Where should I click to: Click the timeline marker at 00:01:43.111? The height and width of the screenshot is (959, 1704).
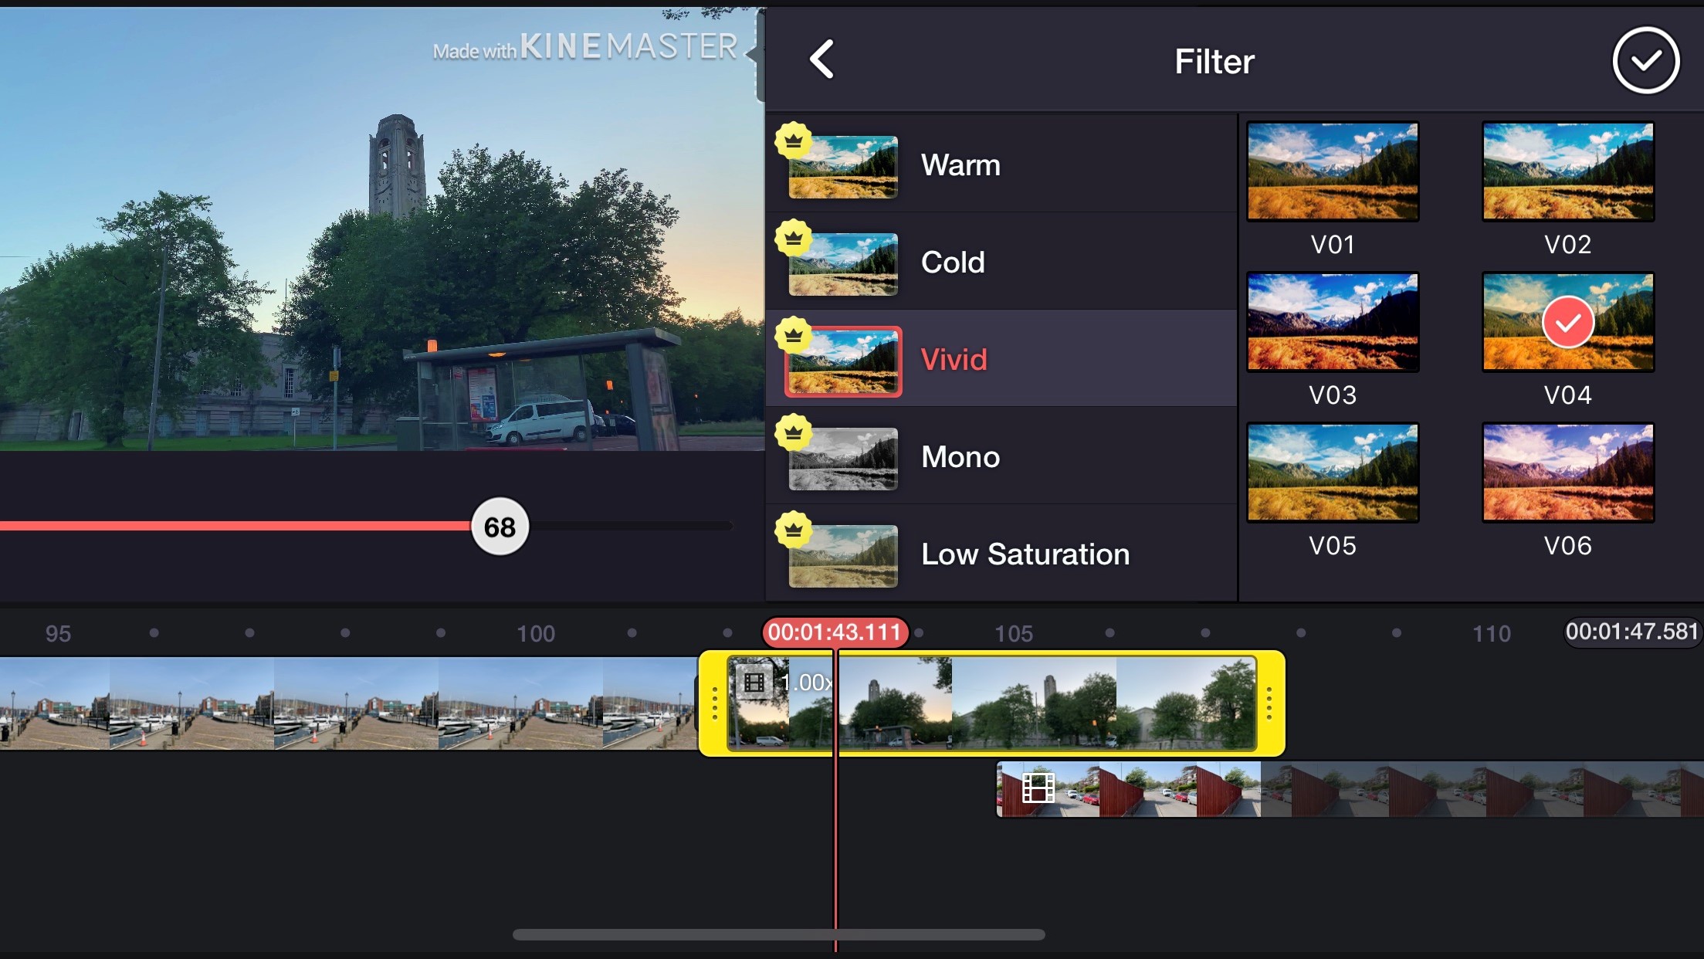[x=833, y=631]
